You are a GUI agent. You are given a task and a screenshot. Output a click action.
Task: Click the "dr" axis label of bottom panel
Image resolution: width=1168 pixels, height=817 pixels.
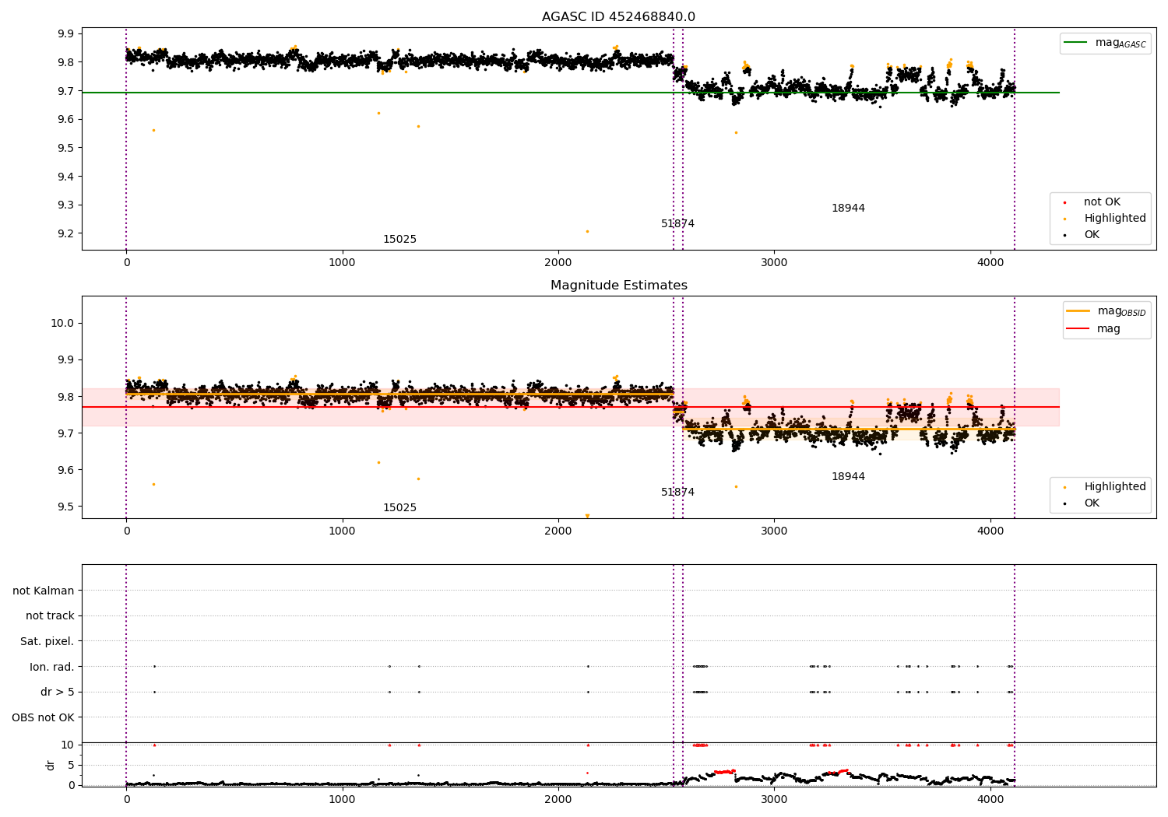tap(51, 765)
